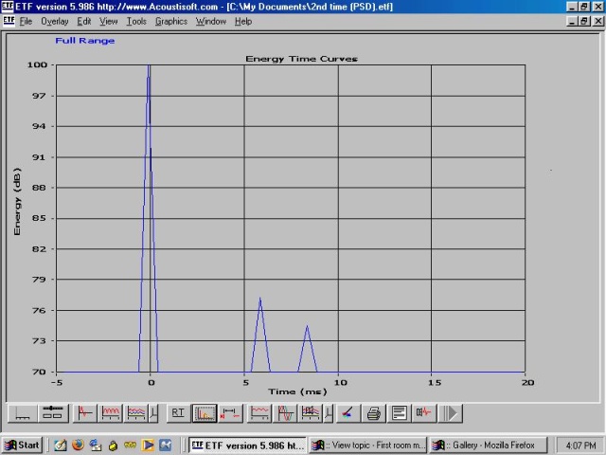This screenshot has height=455, width=606.
Task: Select the colored pencil graphics icon
Action: 348,413
